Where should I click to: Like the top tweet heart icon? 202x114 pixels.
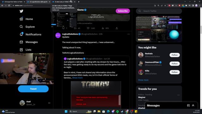click(88, 28)
